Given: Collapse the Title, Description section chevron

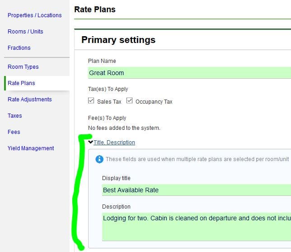Looking at the screenshot, I should 91,142.
